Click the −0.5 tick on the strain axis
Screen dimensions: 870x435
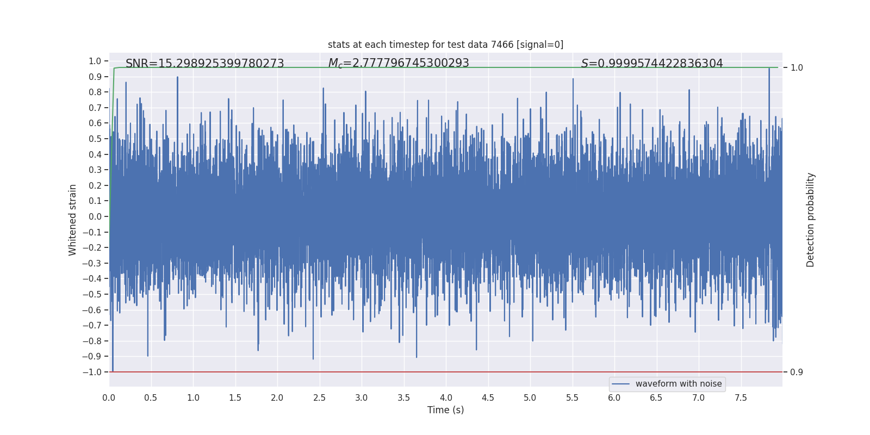pos(92,294)
